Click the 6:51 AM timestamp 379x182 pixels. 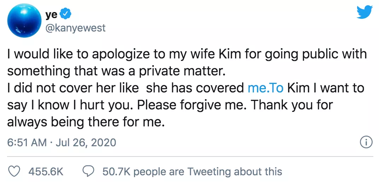(27, 143)
